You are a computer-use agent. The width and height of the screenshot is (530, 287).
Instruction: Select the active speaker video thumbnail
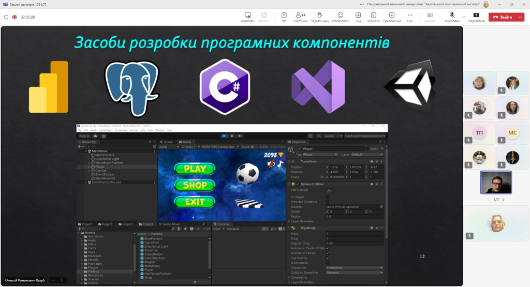[496, 183]
